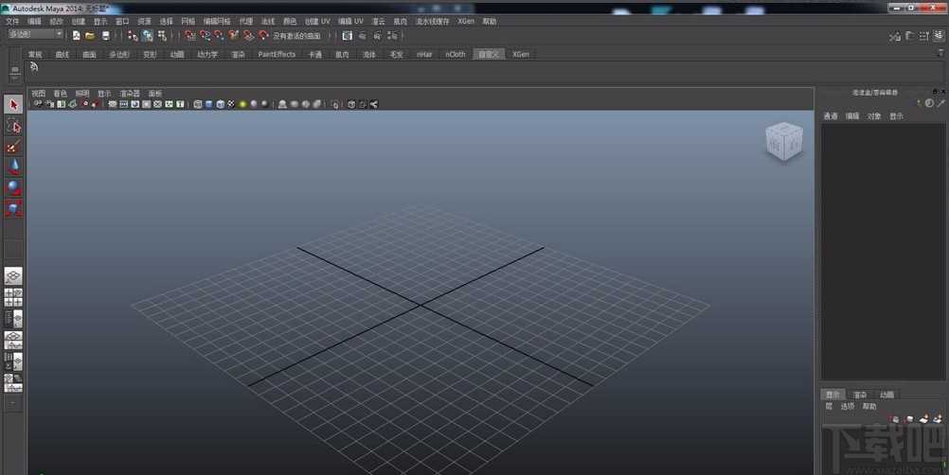Toggle wireframe shading in viewport toolbar
Viewport: 949px width, 475px height.
[198, 104]
